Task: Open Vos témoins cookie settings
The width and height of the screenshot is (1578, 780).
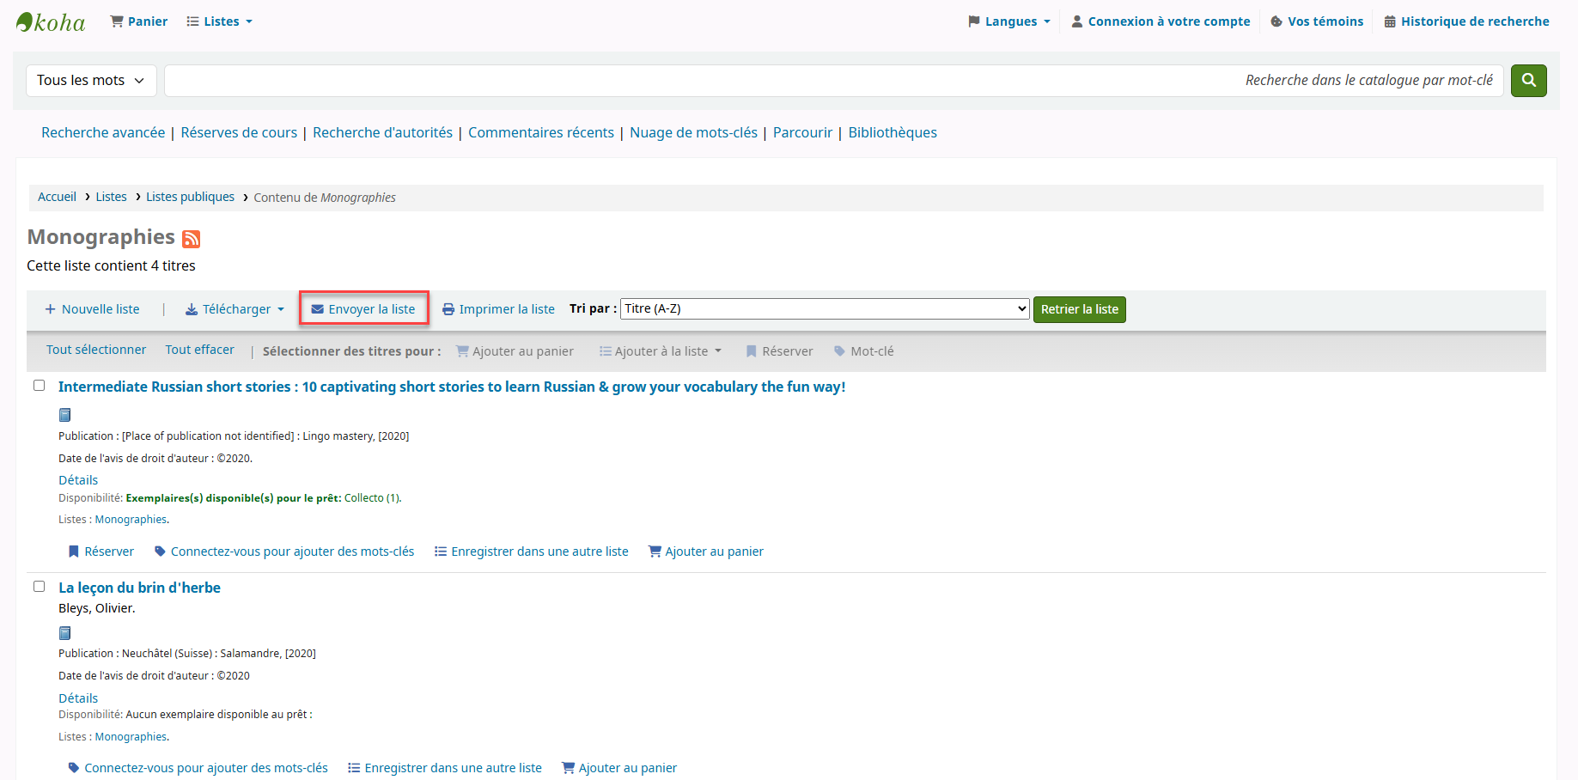Action: pos(1317,21)
